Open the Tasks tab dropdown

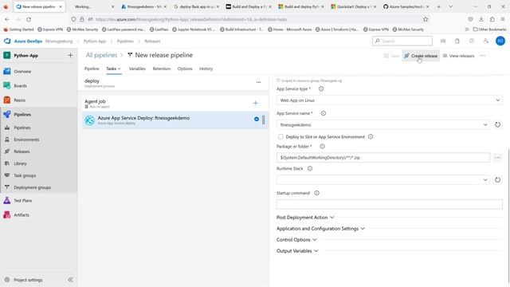pyautogui.click(x=113, y=69)
